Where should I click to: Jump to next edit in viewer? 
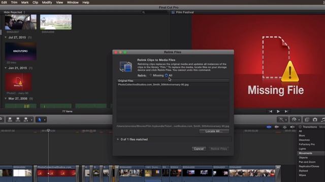pyautogui.click(x=286, y=111)
